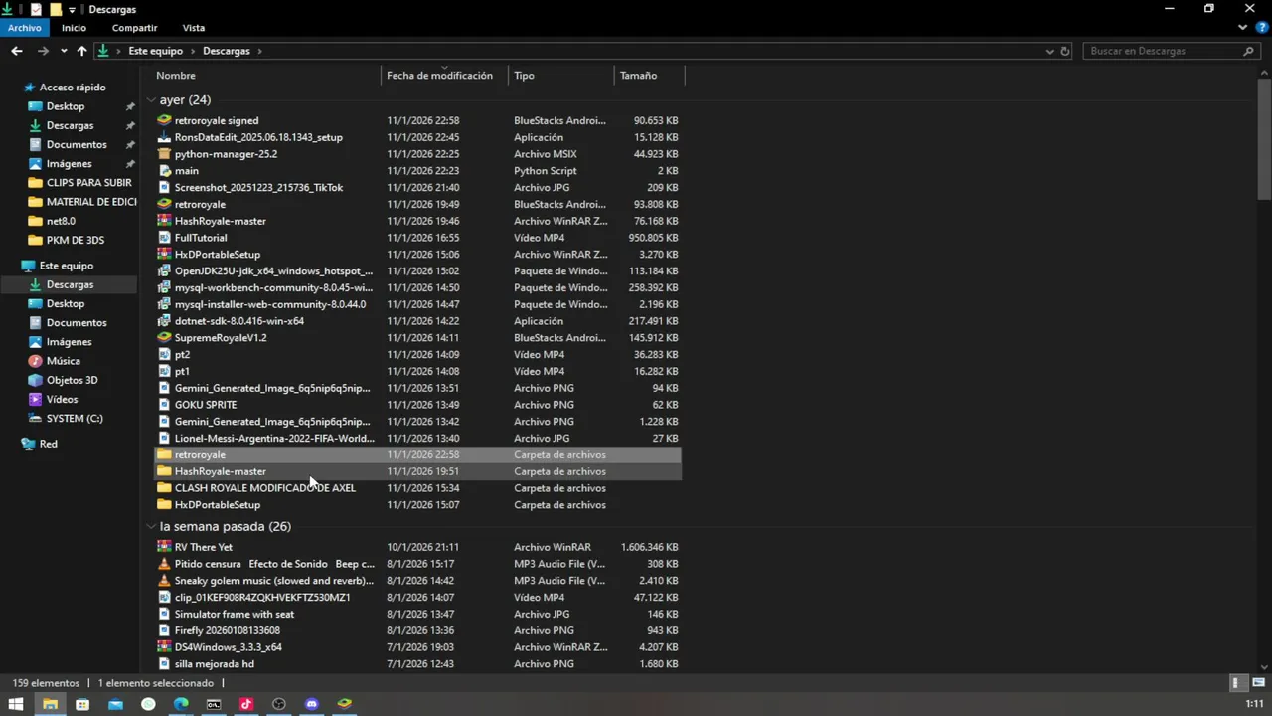The height and width of the screenshot is (716, 1272).
Task: Click the Objetos 3D icon in sidebar
Action: tap(35, 380)
